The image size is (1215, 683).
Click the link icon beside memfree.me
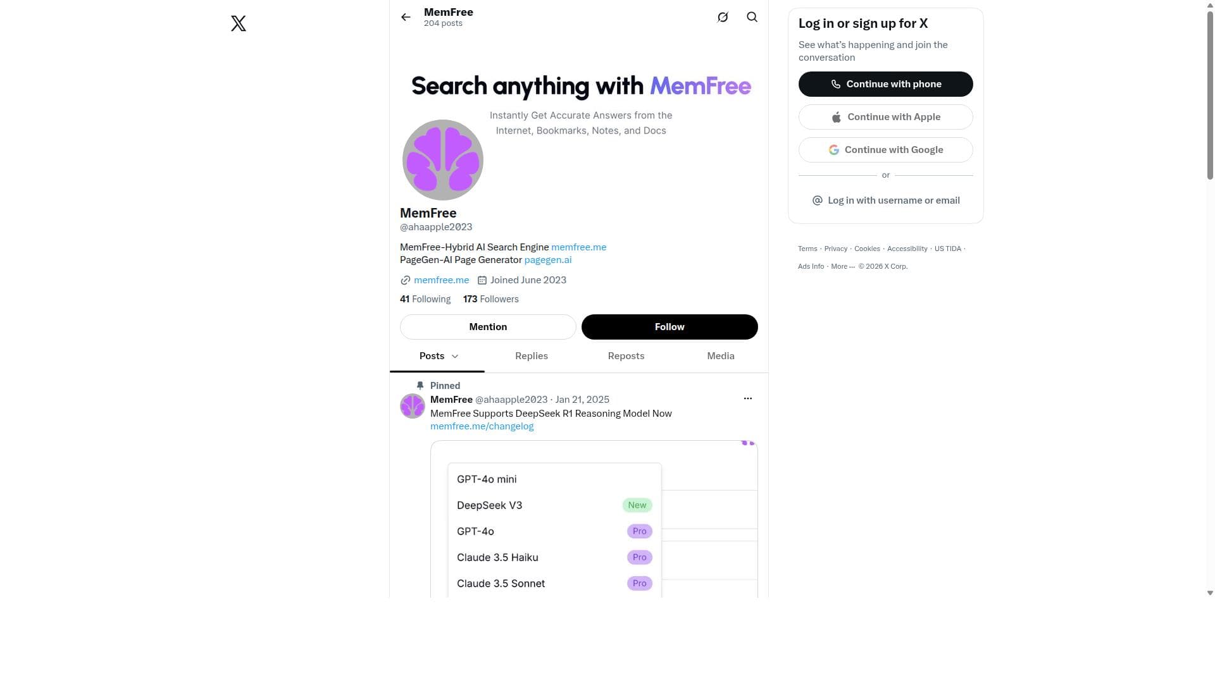click(x=405, y=280)
